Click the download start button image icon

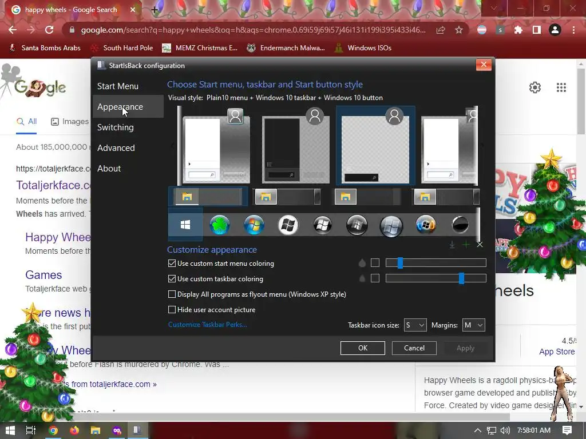[452, 245]
